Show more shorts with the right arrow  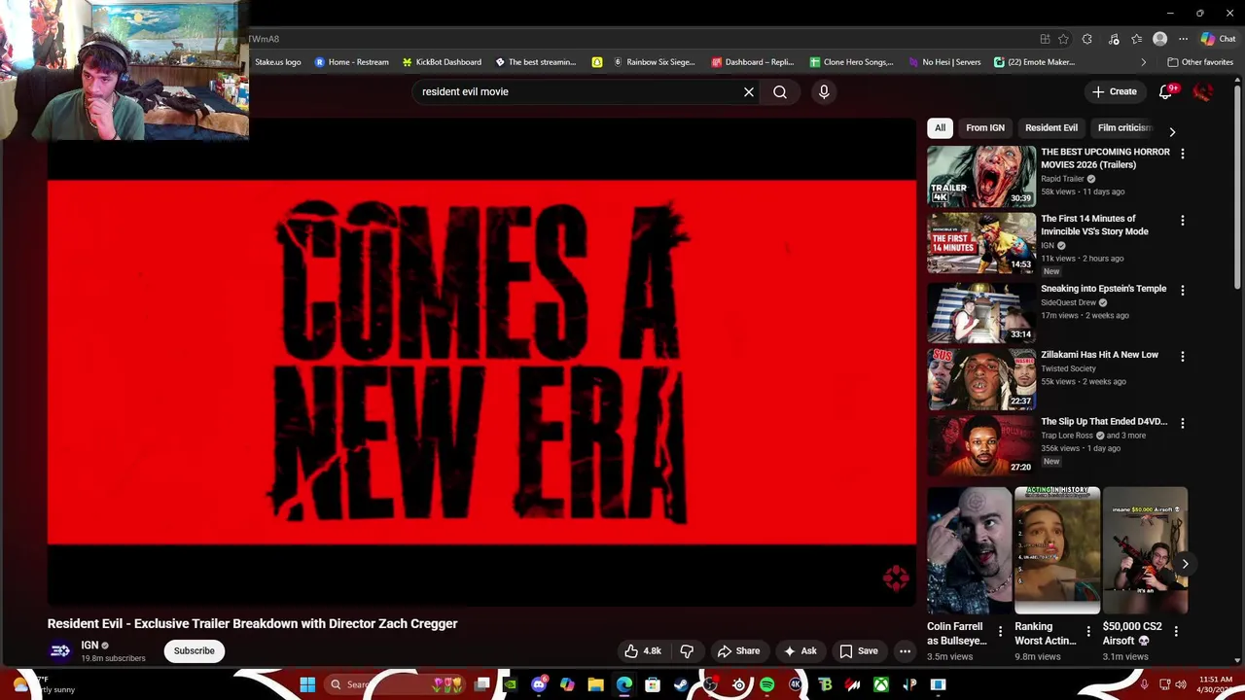coord(1185,564)
